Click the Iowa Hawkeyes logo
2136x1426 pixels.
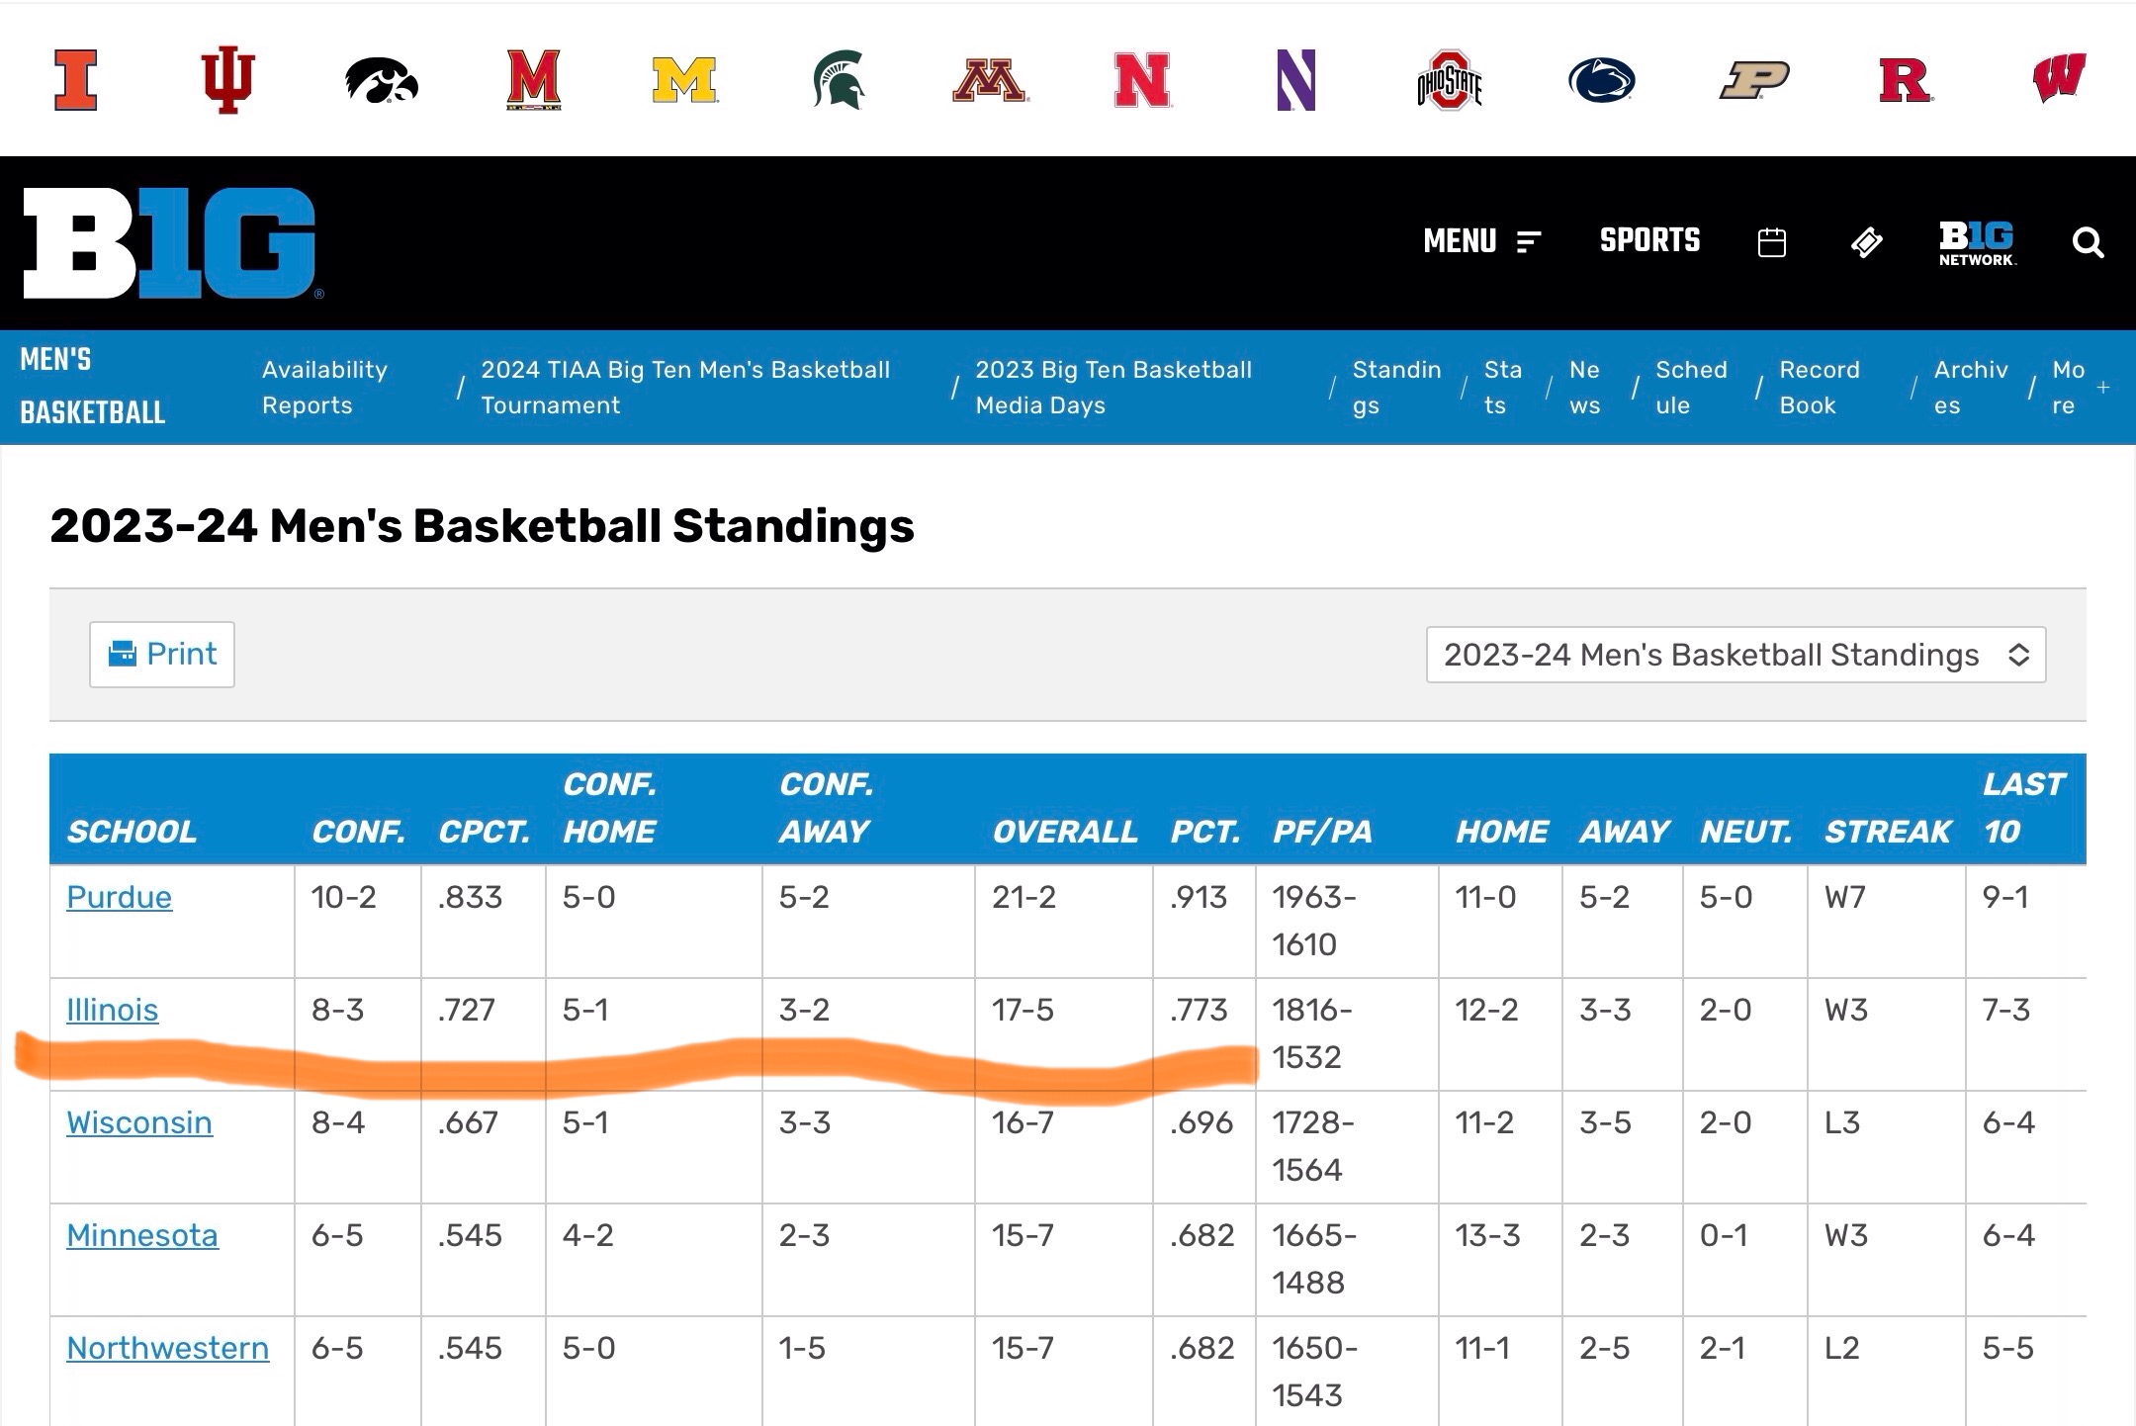[x=382, y=79]
